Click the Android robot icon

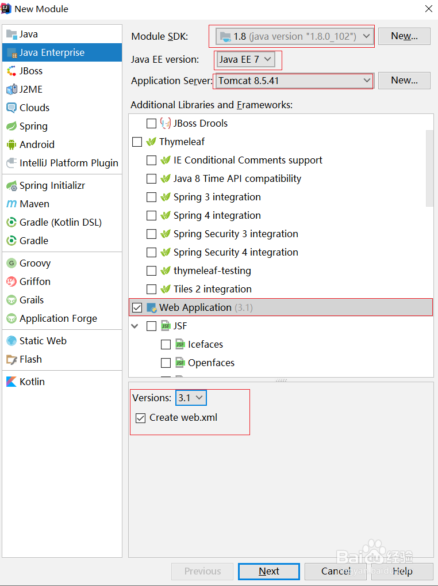click(x=11, y=144)
